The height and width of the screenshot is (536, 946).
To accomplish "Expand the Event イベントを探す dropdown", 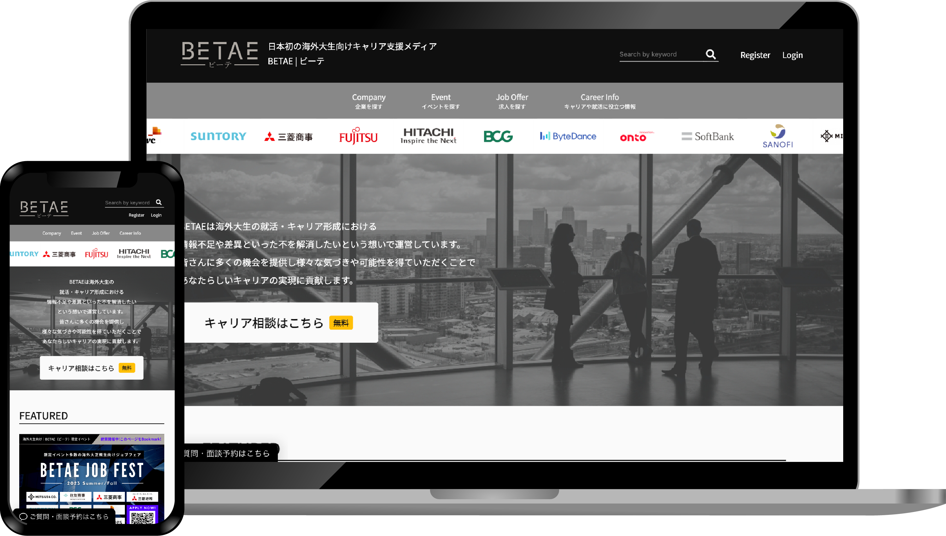I will click(441, 101).
